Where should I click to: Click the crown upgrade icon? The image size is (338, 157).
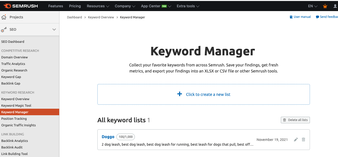coord(325,6)
